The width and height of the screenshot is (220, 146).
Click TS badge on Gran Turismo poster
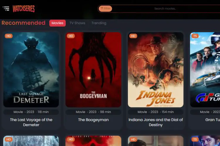pyautogui.click(x=195, y=36)
